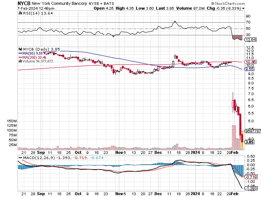Click the 0.50 label on MACD axis
The width and height of the screenshot is (261, 197).
click(251, 156)
